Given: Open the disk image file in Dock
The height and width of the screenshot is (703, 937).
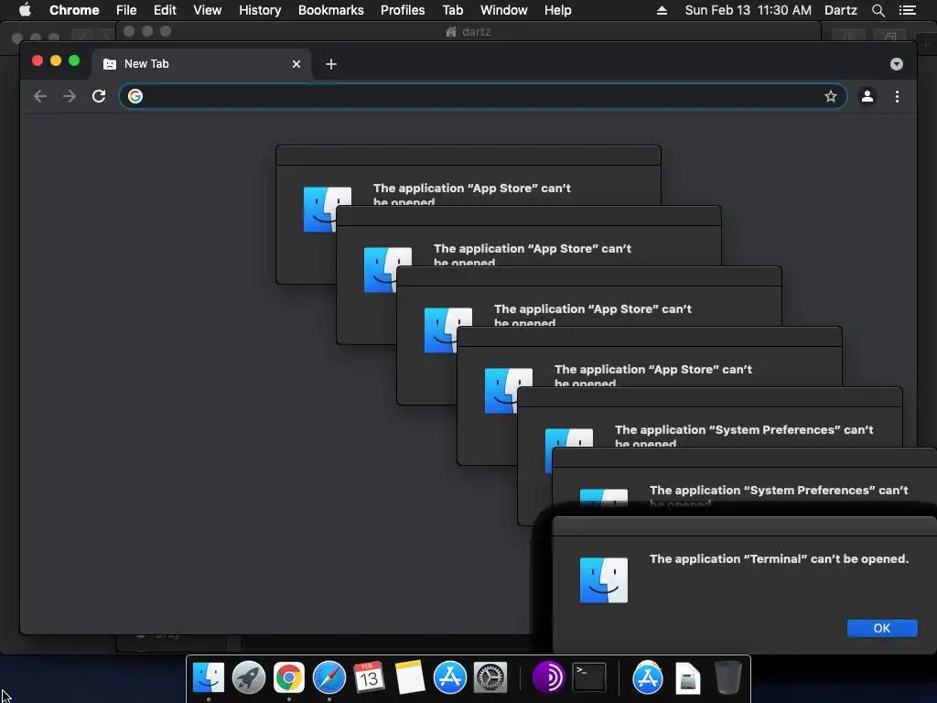Looking at the screenshot, I should [x=688, y=678].
